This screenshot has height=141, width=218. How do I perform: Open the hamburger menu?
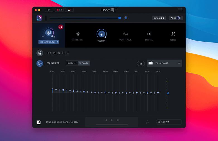(x=180, y=10)
